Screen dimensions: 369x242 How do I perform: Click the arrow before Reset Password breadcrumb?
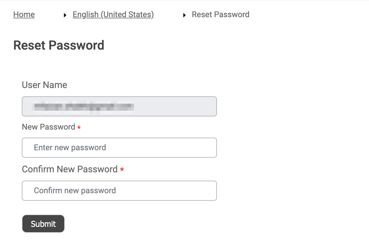184,15
